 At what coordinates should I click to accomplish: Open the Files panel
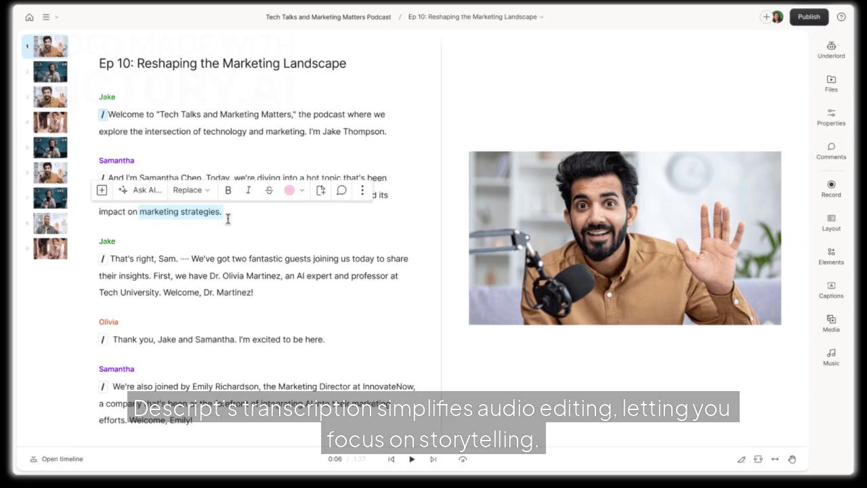pyautogui.click(x=831, y=84)
